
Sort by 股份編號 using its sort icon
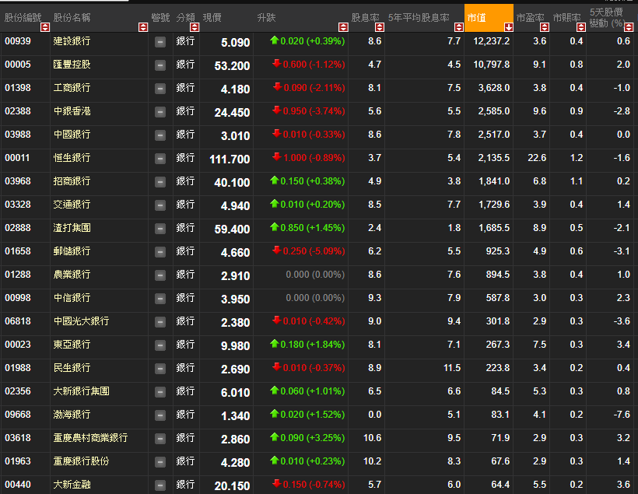tap(45, 27)
